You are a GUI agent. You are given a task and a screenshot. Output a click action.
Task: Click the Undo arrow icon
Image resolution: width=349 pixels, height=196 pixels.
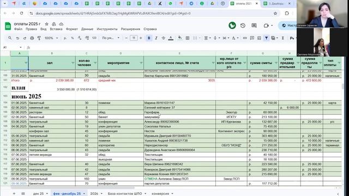(17, 38)
